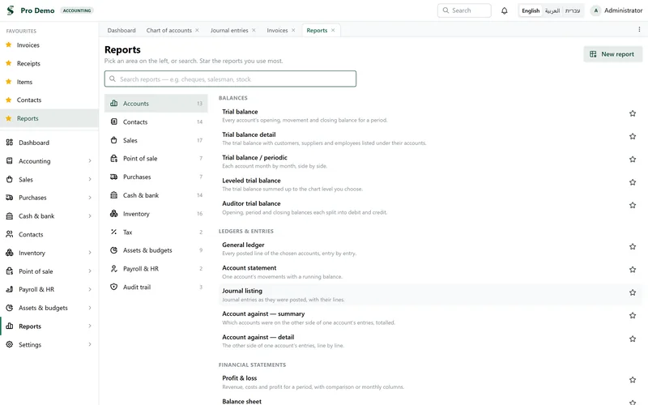Star the Account against — summary report

633,315
